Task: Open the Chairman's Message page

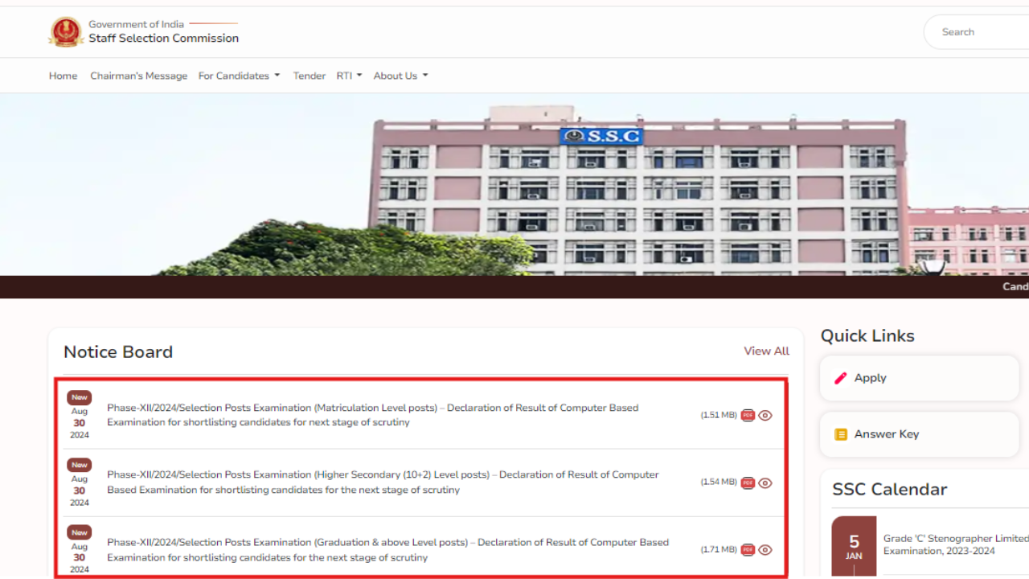Action: coord(138,76)
